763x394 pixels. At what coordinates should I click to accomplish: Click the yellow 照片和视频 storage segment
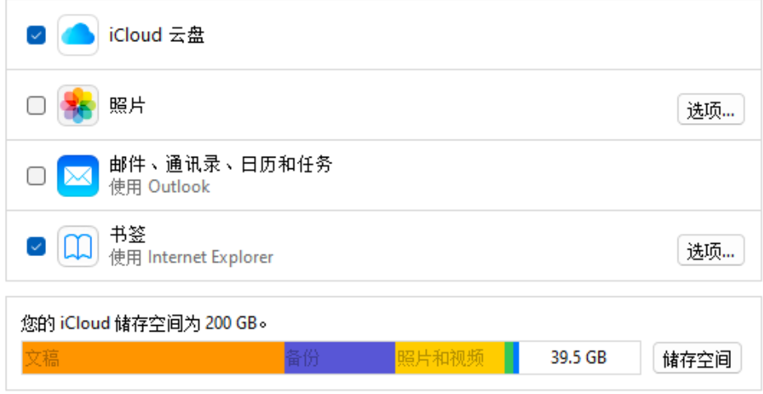[x=450, y=358]
